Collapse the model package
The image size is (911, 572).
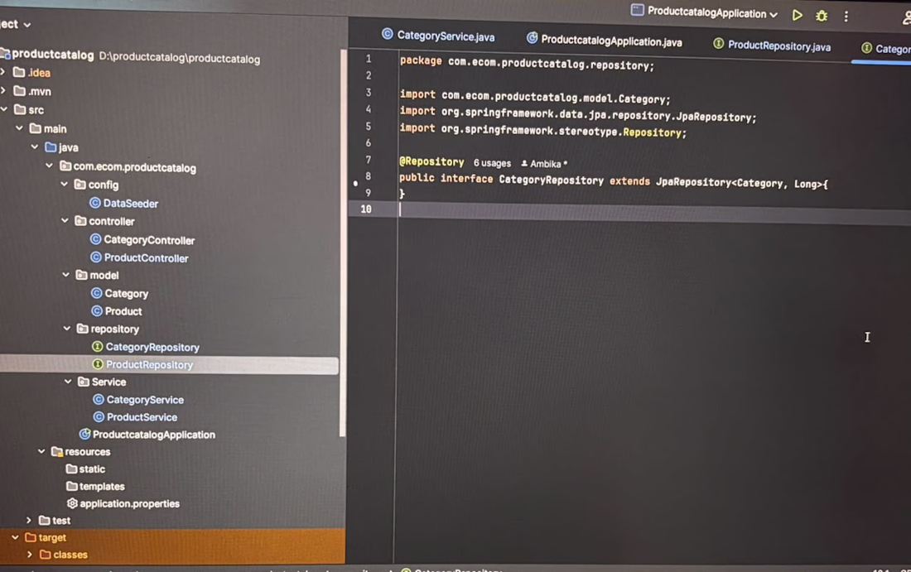click(65, 275)
